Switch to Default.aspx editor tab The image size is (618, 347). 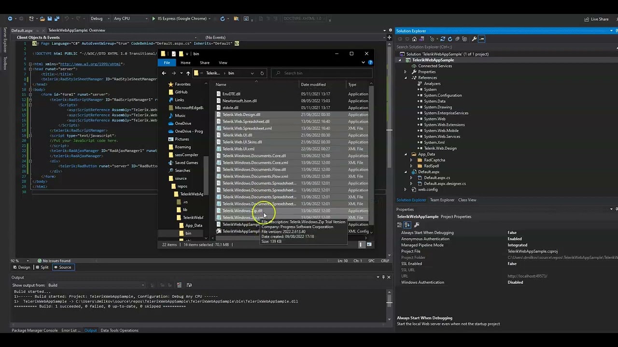tap(22, 30)
